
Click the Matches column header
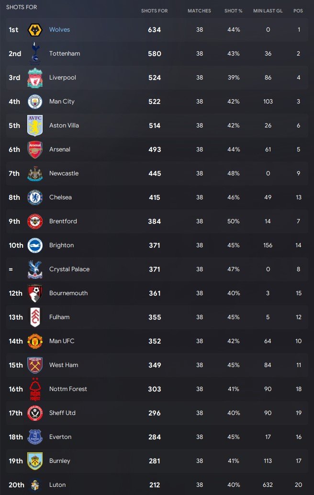(199, 11)
